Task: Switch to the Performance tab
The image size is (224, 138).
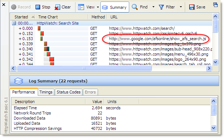Action: pyautogui.click(x=24, y=92)
